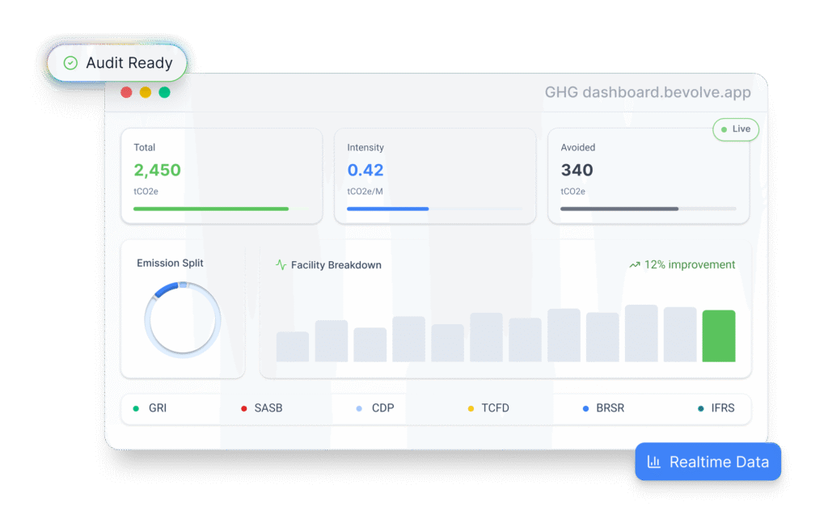Click the green checkmark icon in Audit Ready
Viewport: 828px width, 519px height.
[70, 63]
